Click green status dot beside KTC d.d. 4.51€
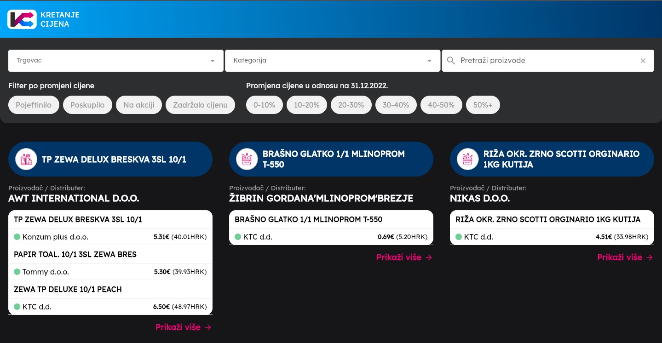The height and width of the screenshot is (343, 662). click(x=459, y=237)
